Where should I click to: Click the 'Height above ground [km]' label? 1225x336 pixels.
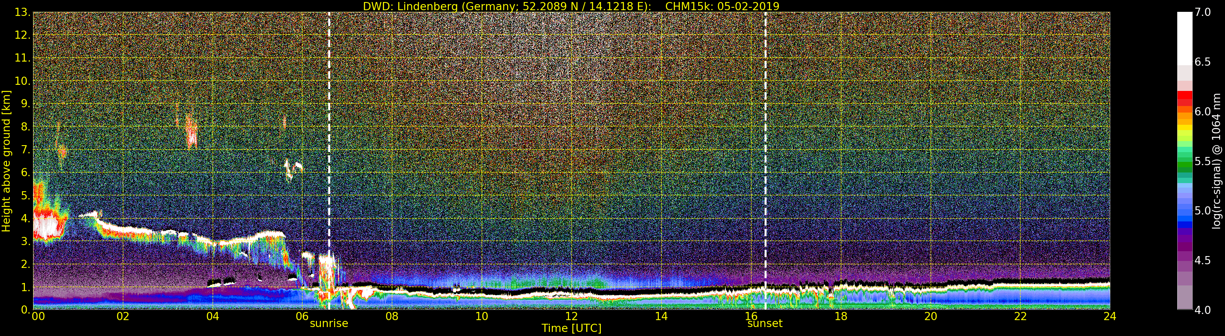coord(6,161)
